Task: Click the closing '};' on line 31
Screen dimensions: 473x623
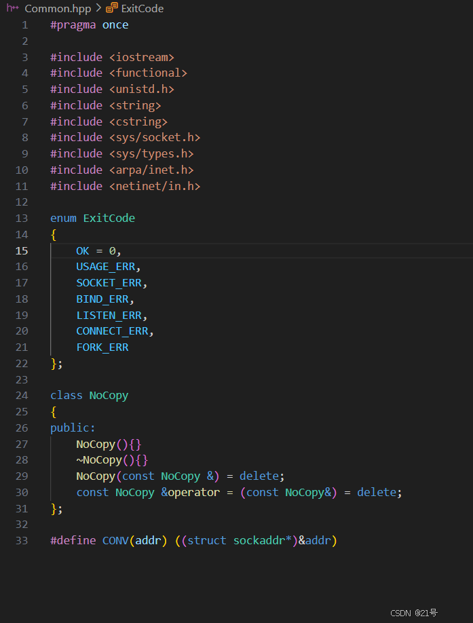Action: pos(56,509)
